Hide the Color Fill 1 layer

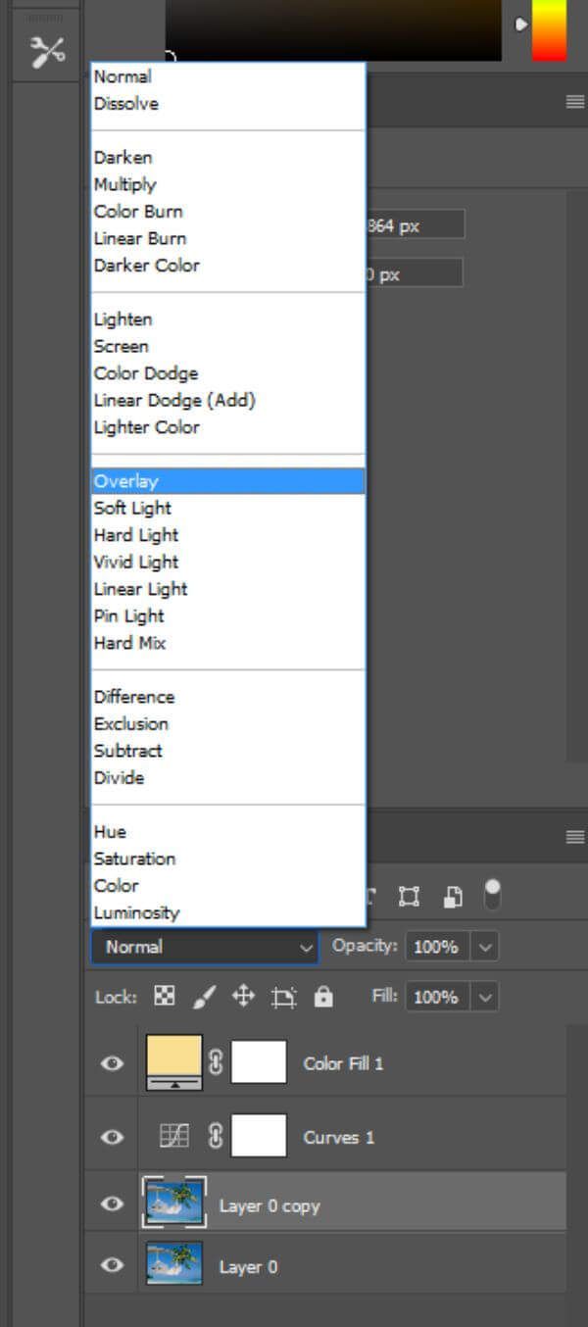click(x=113, y=1062)
